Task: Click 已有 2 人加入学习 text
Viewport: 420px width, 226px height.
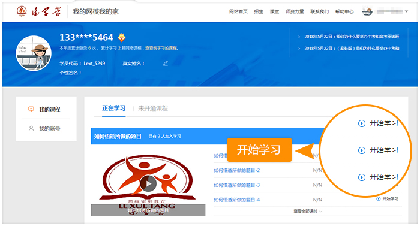Action: point(165,136)
